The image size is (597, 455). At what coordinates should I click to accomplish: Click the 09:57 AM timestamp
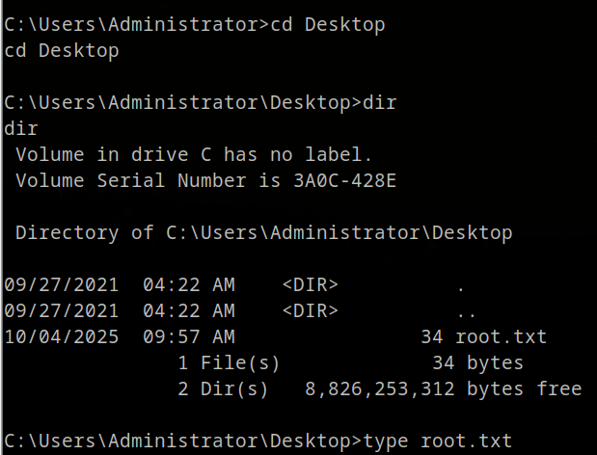point(189,337)
